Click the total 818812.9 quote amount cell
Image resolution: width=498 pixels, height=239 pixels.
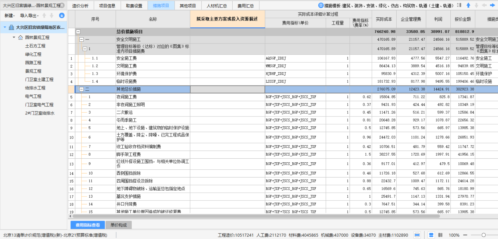pyautogui.click(x=463, y=32)
